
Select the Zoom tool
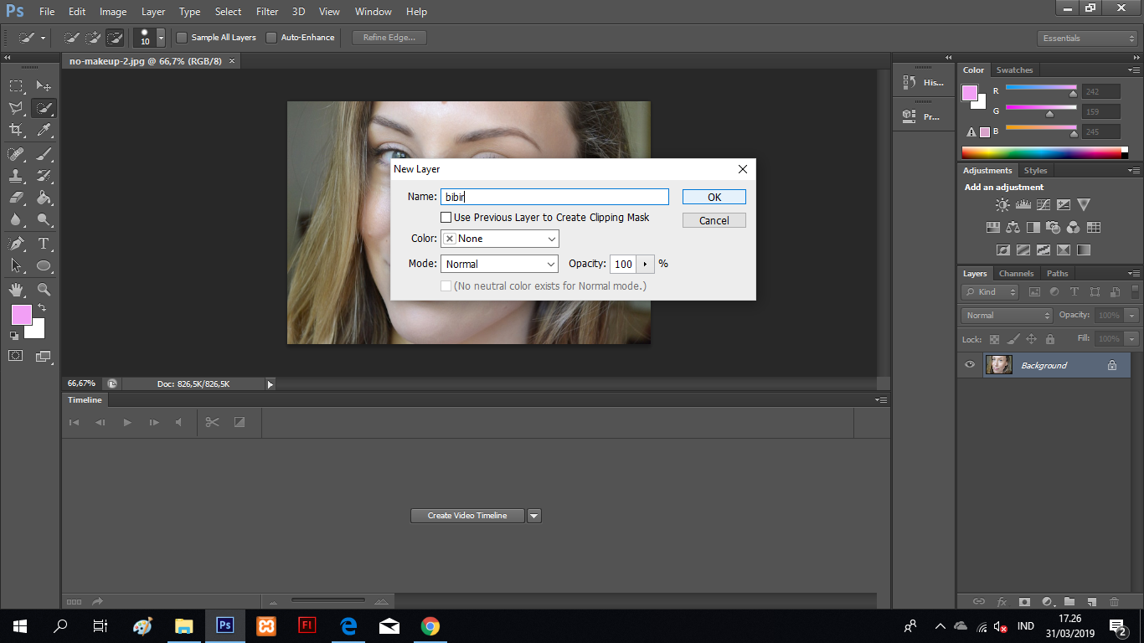[x=44, y=290]
